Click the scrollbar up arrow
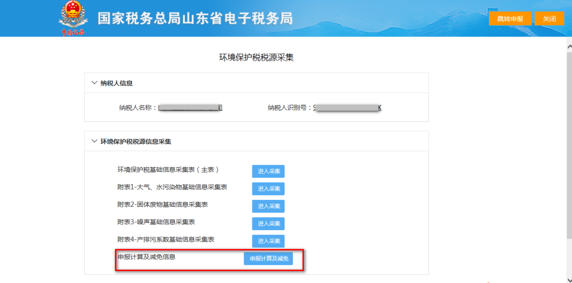This screenshot has height=283, width=572. (x=569, y=47)
